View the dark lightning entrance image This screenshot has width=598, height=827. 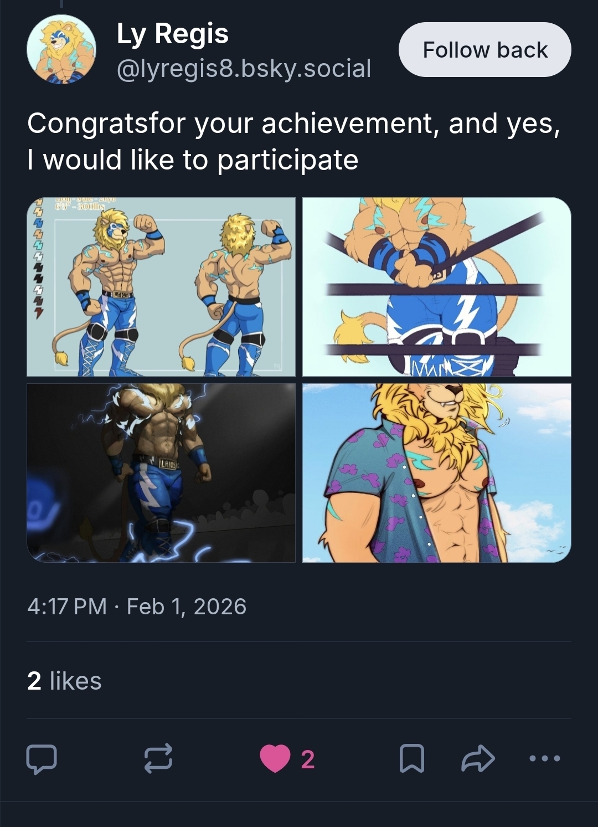coord(161,473)
